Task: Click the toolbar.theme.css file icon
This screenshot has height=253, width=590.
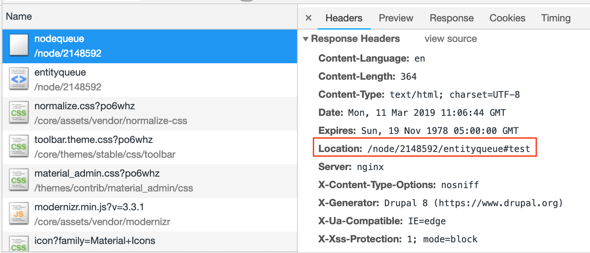Action: tap(19, 147)
